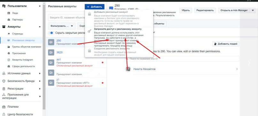The width and height of the screenshot is (258, 116).
Task: Expand Источники данных arrow
Action: [40, 73]
